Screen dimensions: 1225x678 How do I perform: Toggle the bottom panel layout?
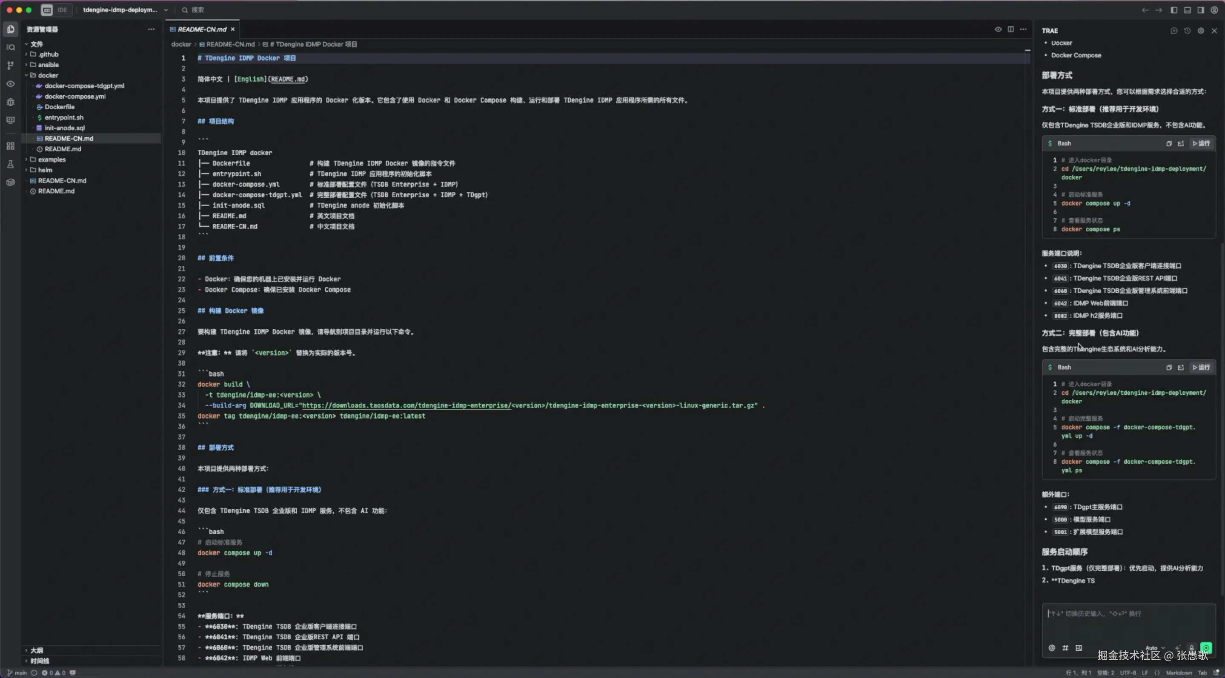(x=1187, y=10)
